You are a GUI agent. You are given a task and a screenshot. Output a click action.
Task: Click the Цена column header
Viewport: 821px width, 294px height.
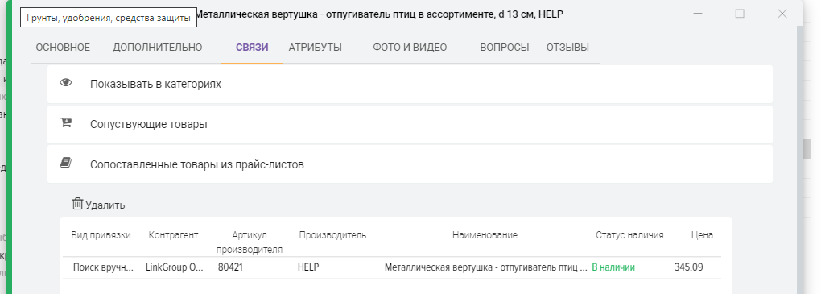pos(702,235)
